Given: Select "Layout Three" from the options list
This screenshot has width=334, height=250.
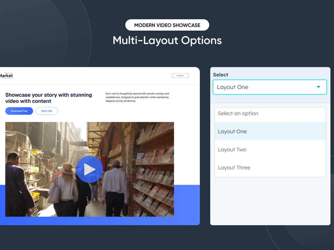Looking at the screenshot, I should point(234,168).
